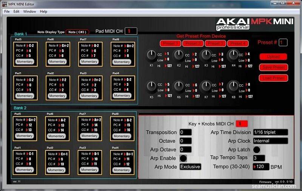Click Bank 2 Pad6 PC value 13

coord(62,125)
